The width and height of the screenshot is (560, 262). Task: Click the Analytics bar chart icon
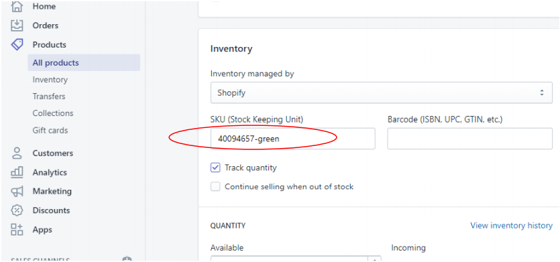click(x=17, y=172)
